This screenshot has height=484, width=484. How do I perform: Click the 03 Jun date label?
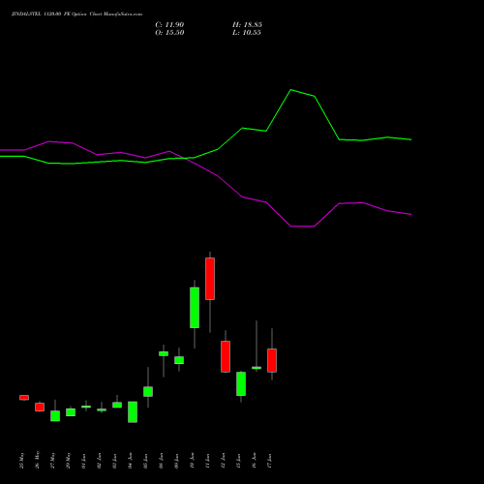tap(115, 461)
